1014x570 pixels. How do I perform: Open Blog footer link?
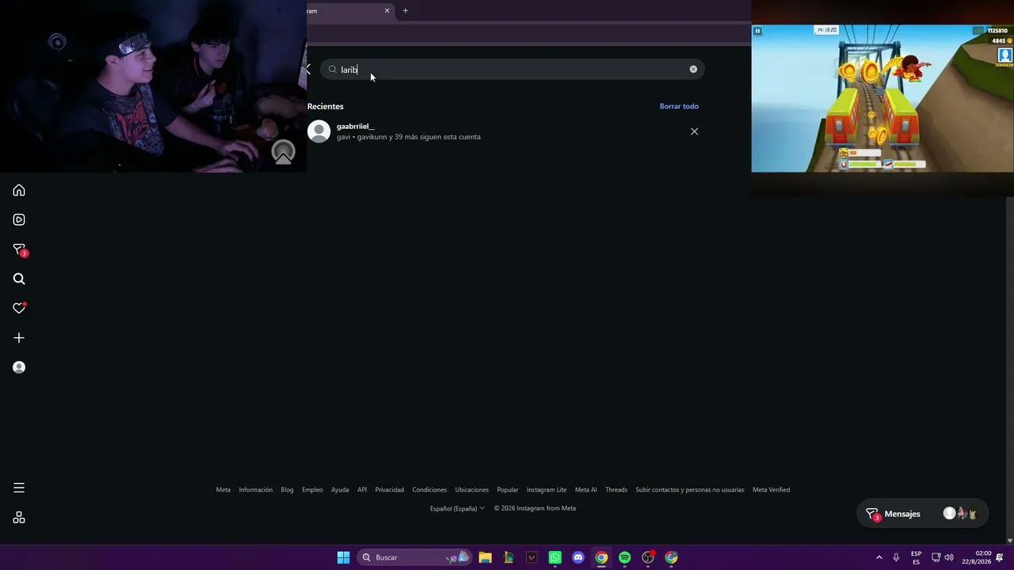click(x=287, y=490)
